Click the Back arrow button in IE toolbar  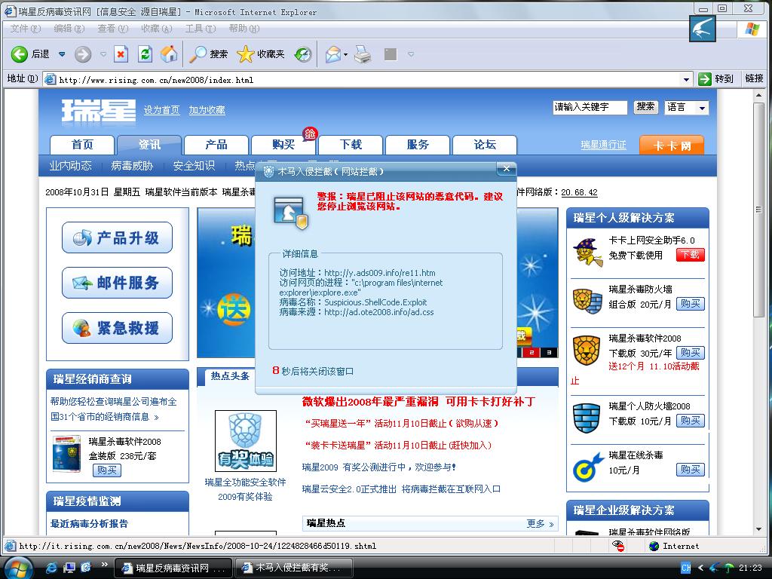point(20,54)
